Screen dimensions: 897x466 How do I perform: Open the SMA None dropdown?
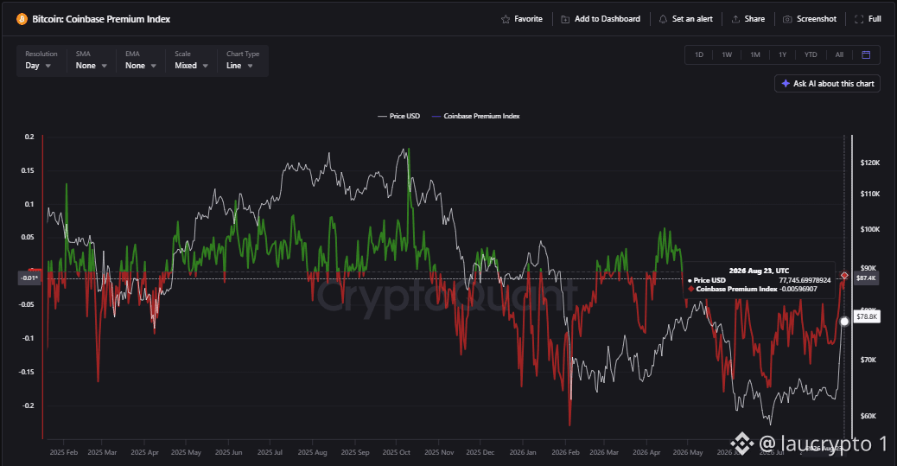coord(92,61)
